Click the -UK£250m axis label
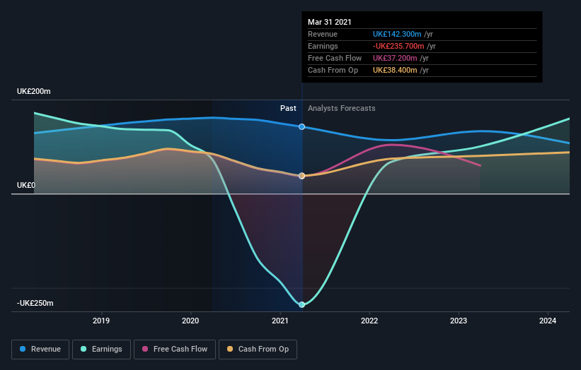 click(35, 303)
